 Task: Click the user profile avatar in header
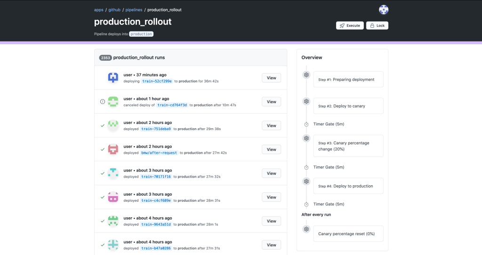pos(384,10)
